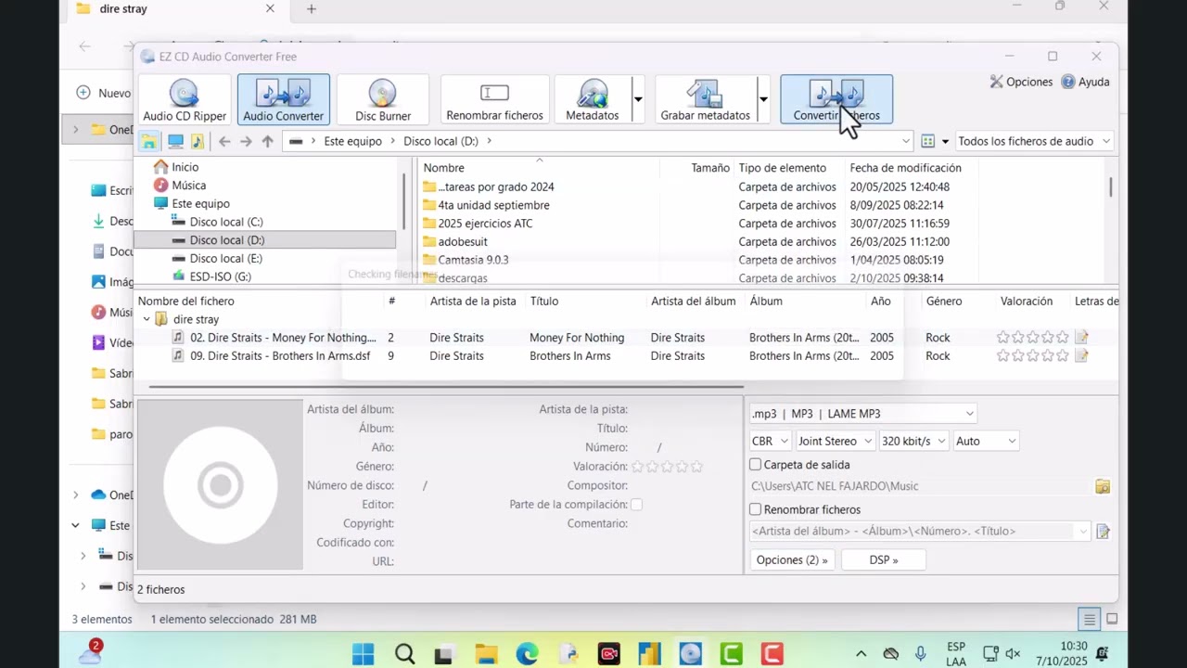Click the folder tree toggle icon
1187x668 pixels.
148,141
